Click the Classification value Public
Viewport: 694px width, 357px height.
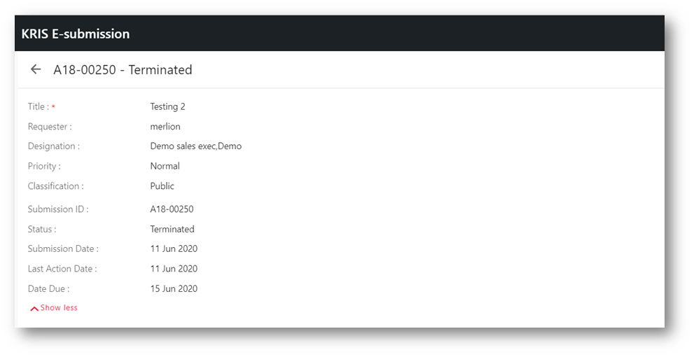click(162, 185)
